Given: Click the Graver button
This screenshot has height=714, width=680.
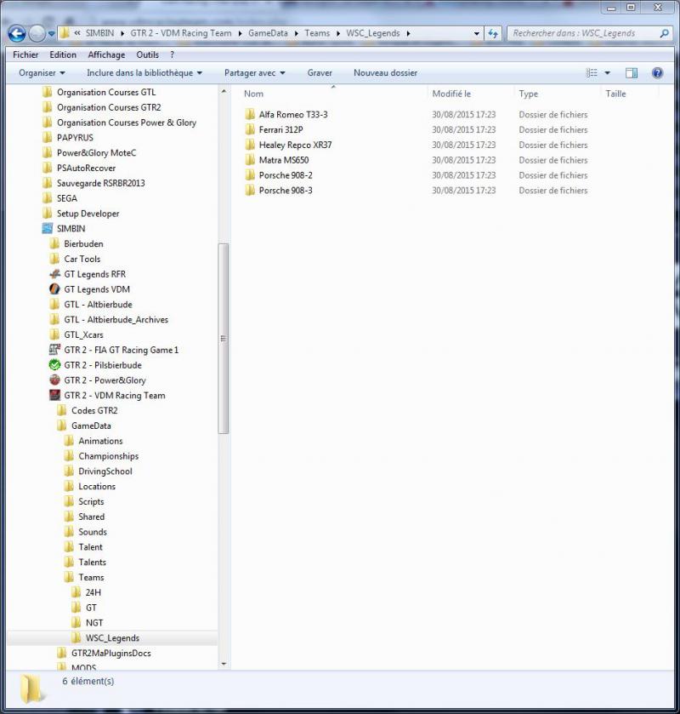Looking at the screenshot, I should (320, 73).
